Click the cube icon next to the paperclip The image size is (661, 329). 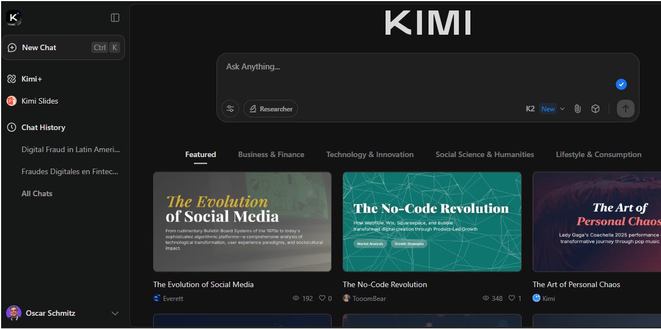pos(595,109)
